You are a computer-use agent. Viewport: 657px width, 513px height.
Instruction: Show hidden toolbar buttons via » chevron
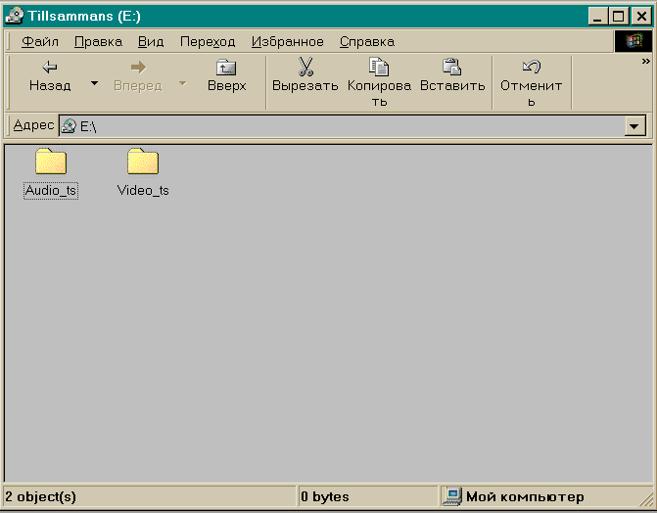[646, 62]
